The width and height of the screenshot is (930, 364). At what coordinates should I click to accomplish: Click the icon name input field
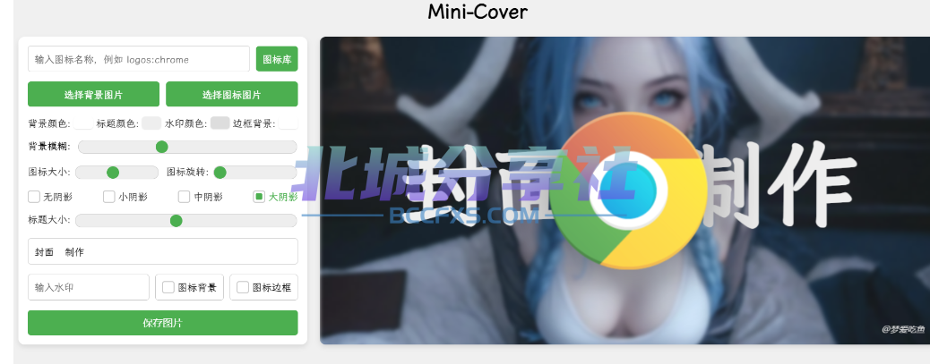pyautogui.click(x=139, y=59)
